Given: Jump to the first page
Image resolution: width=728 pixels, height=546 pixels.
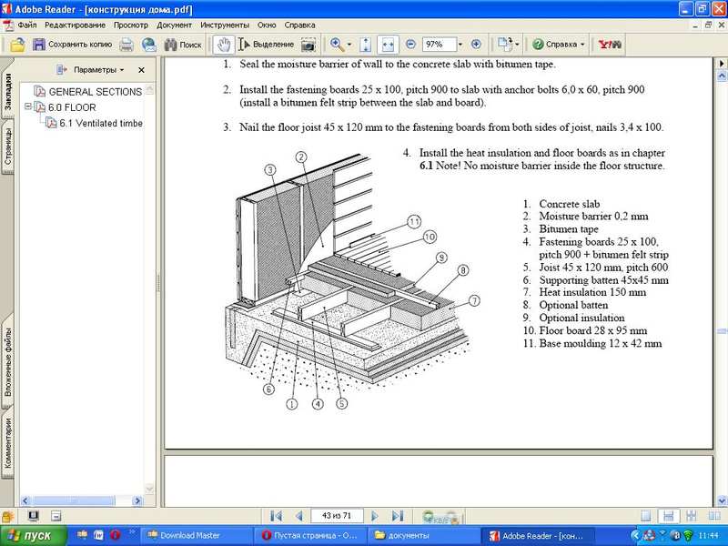Looking at the screenshot, I should click(x=277, y=516).
